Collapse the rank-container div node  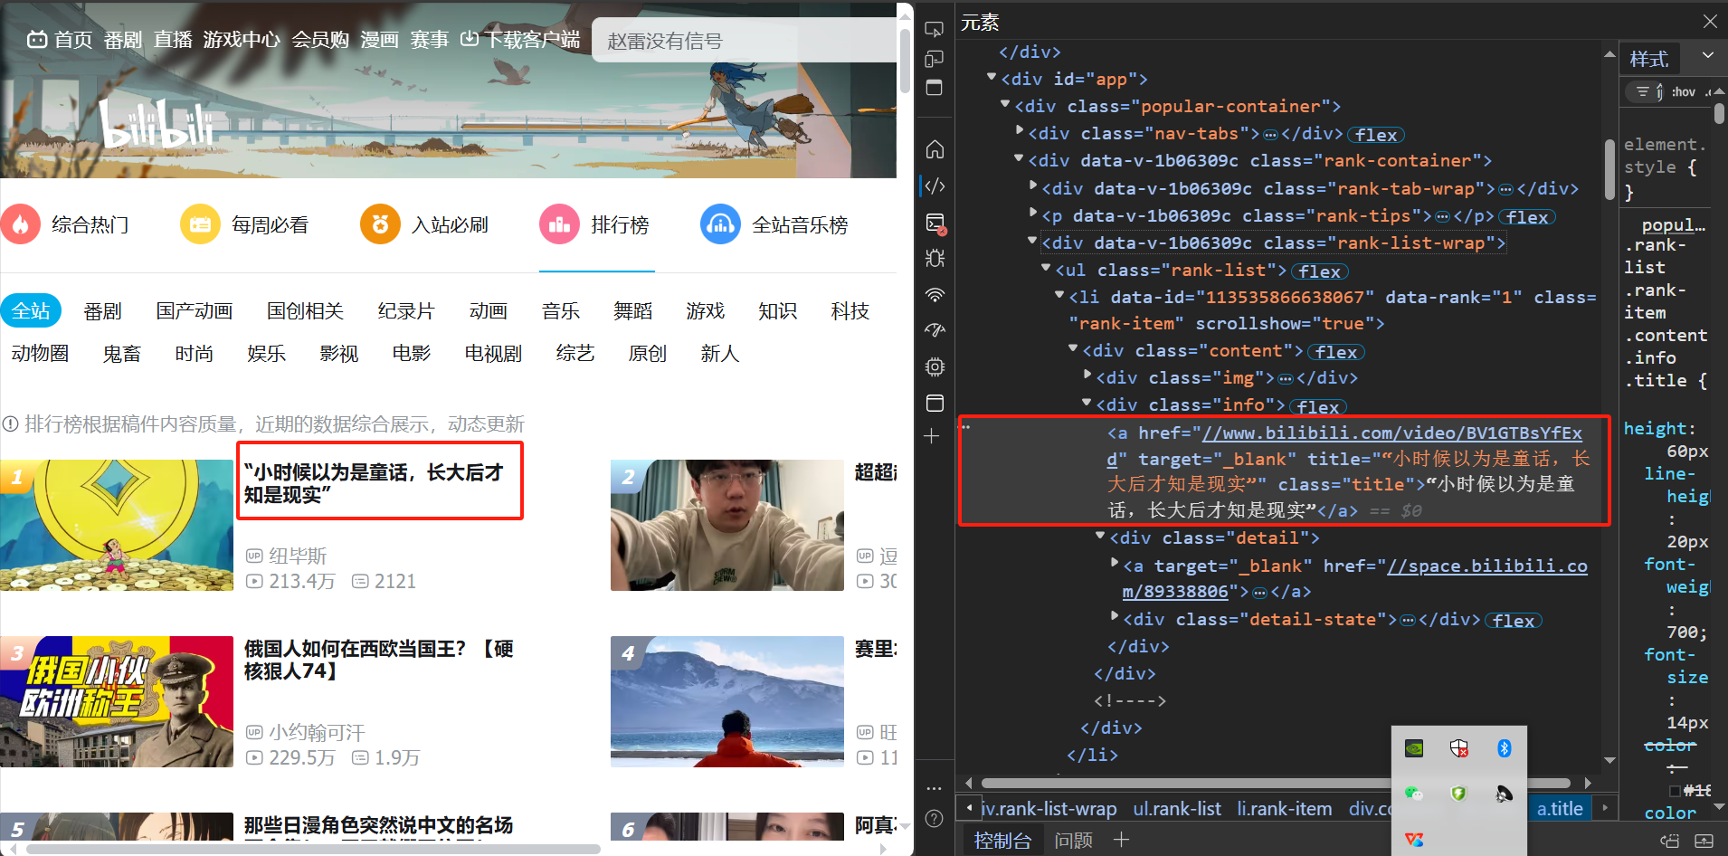[x=1020, y=159]
